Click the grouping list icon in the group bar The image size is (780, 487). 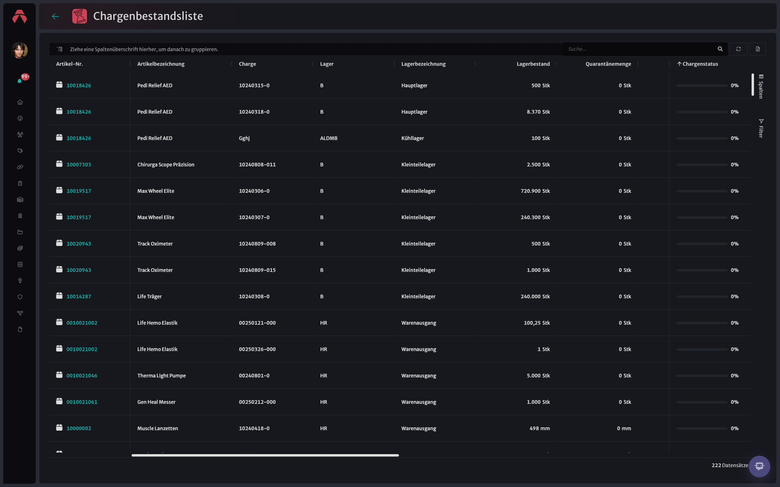60,49
